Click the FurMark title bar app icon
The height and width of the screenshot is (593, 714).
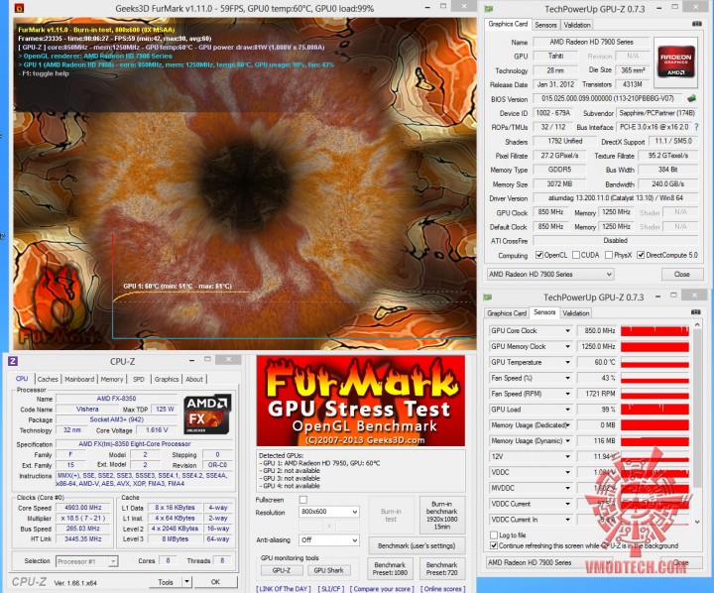[20, 8]
